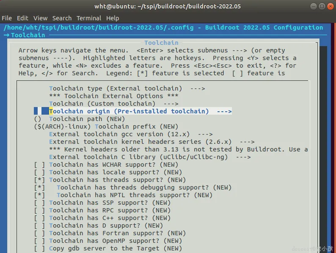Open Toolchain (Custom toolchain) submenu
This screenshot has width=336, height=253.
click(114, 104)
